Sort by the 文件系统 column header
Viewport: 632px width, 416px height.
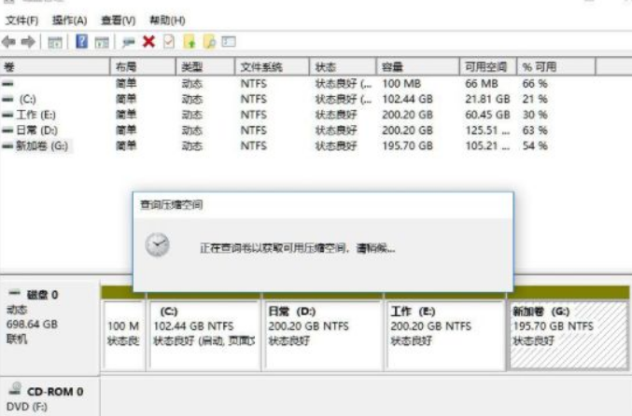tap(261, 67)
